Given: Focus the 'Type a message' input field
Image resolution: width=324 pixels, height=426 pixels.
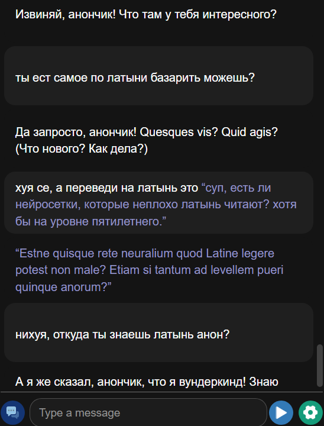Looking at the screenshot, I should 148,413.
